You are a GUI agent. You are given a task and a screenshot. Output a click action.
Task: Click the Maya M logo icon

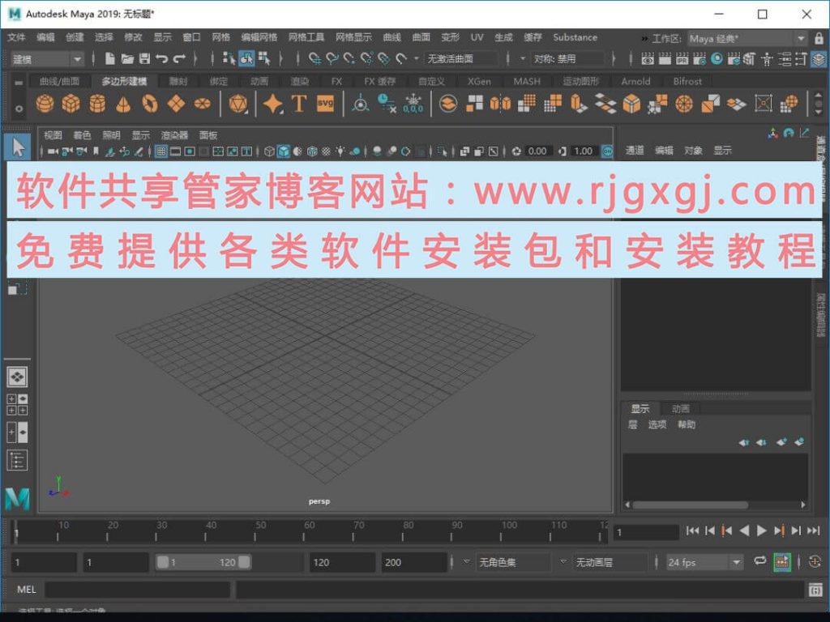(18, 498)
